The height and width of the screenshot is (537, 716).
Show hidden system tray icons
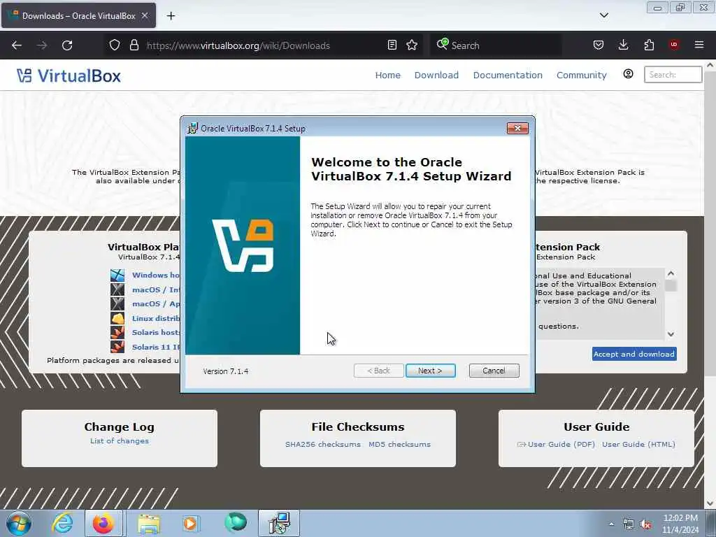(611, 524)
